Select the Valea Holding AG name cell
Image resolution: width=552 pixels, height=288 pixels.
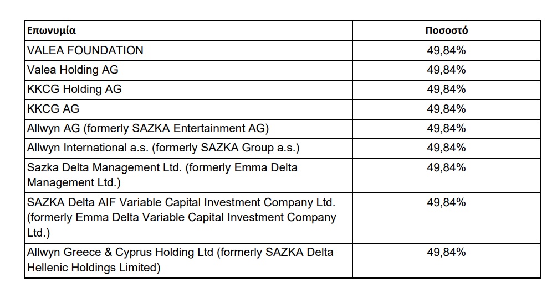click(x=188, y=70)
